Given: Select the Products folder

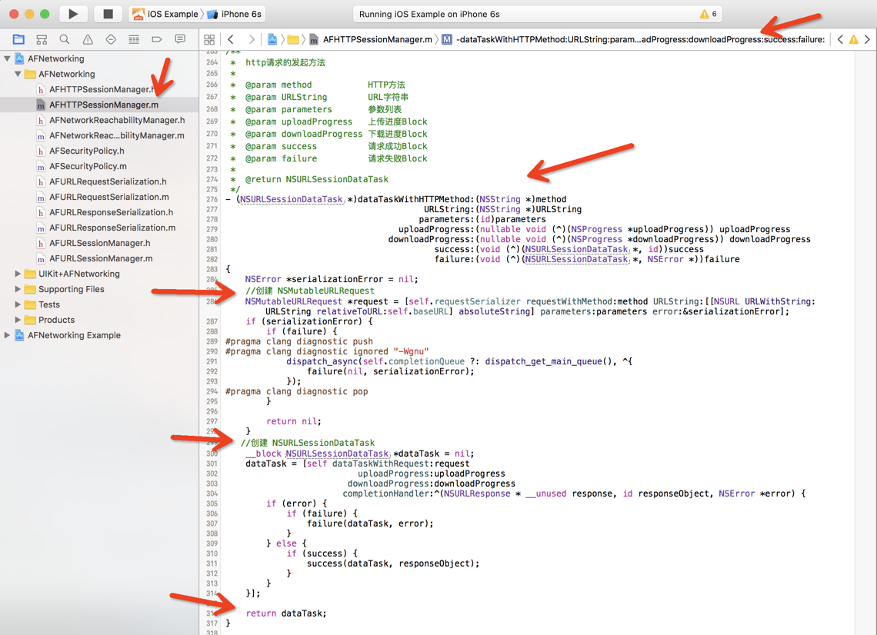Looking at the screenshot, I should (x=99, y=320).
